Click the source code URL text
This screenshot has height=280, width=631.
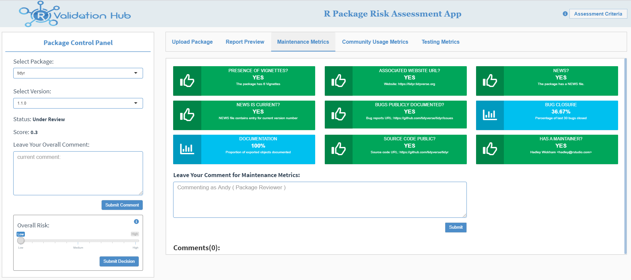coord(410,152)
